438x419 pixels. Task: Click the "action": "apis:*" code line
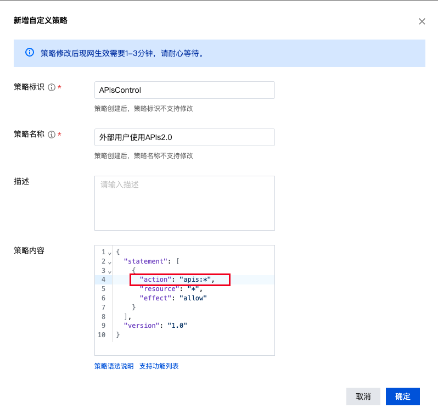pyautogui.click(x=177, y=280)
